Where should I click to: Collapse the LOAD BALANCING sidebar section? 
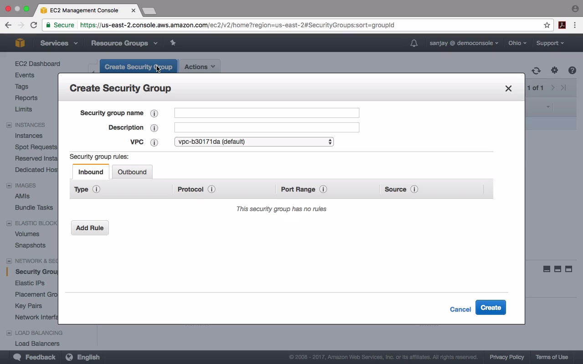(9, 333)
